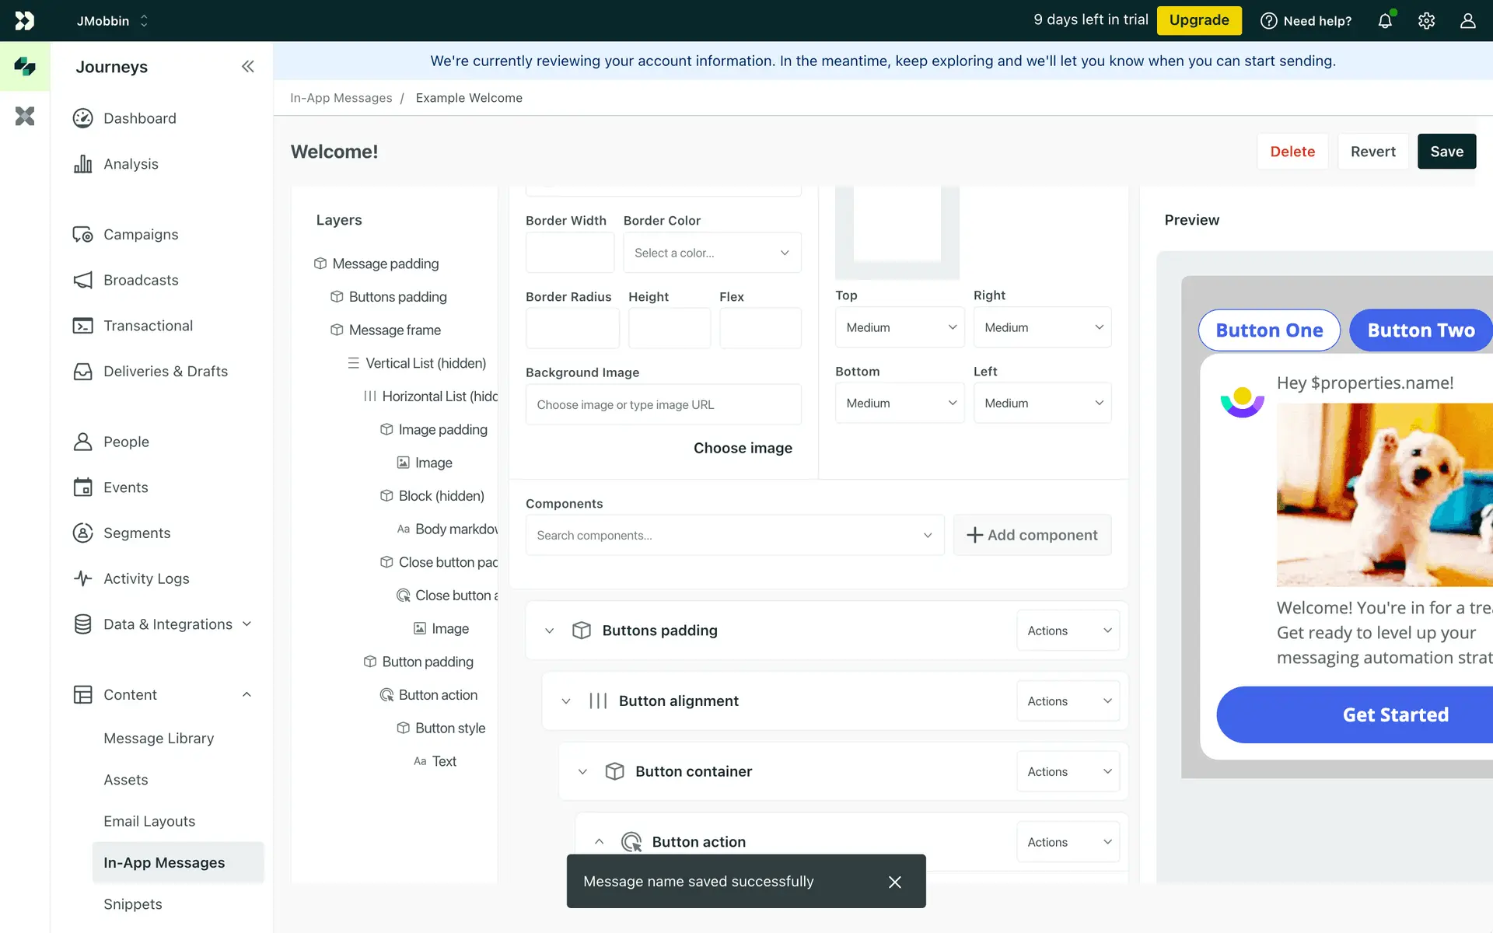Click the Activity Logs pulse icon
The image size is (1493, 933).
point(83,578)
